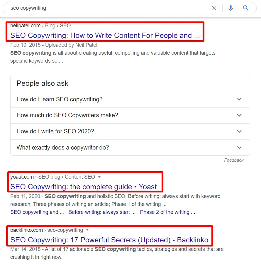Click 'Phase 2 of the writing ...' sitelink
This screenshot has height=265, width=261.
click(167, 212)
